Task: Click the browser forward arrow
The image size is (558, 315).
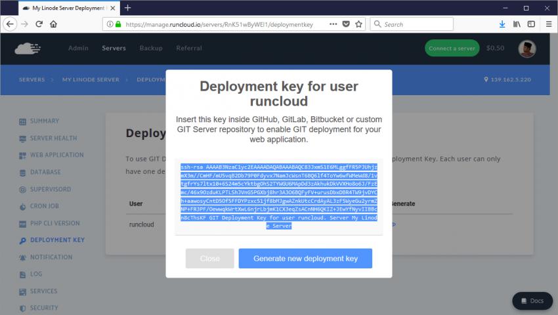Action: [x=24, y=24]
